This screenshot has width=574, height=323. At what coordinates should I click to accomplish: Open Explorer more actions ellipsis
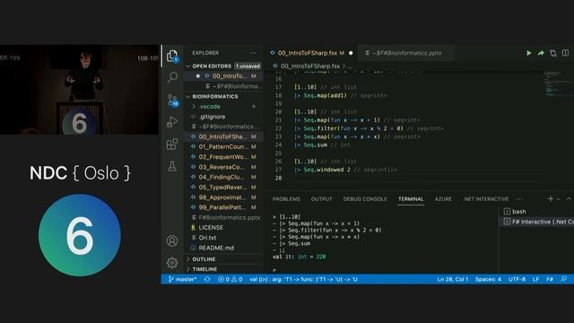(253, 53)
